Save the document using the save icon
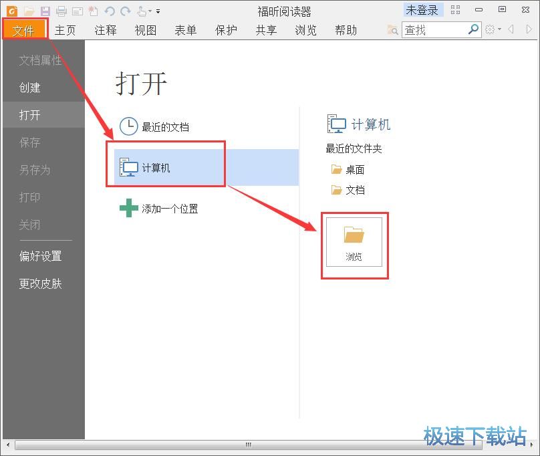540x456 pixels. [x=45, y=11]
